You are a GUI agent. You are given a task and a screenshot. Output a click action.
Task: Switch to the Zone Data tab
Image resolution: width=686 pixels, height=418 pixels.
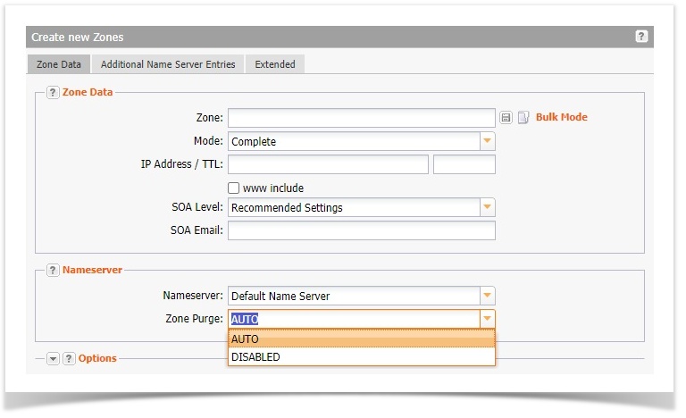pyautogui.click(x=59, y=64)
